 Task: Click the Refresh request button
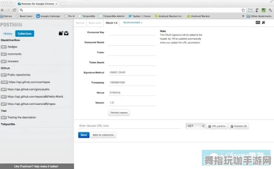119,113
